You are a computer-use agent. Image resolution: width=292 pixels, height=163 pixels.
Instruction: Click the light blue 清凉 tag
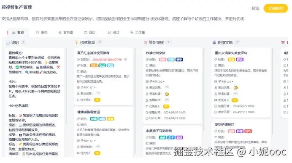click(110, 66)
